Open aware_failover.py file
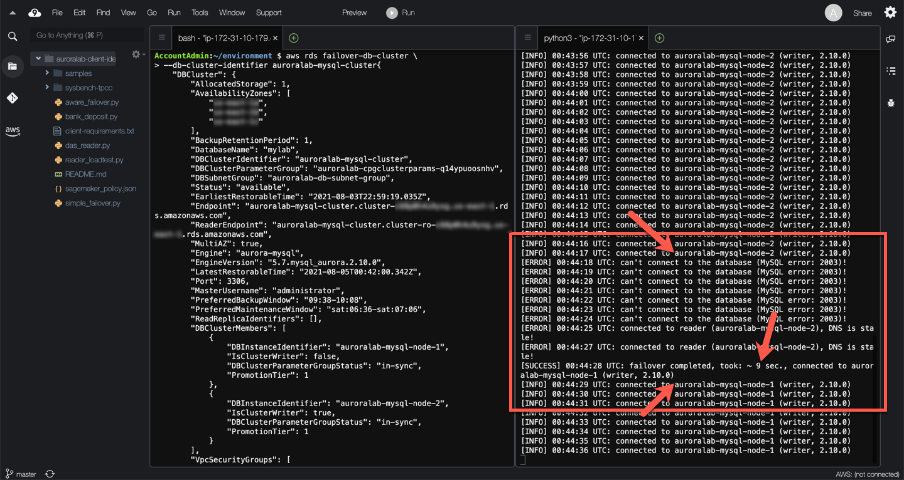 92,102
